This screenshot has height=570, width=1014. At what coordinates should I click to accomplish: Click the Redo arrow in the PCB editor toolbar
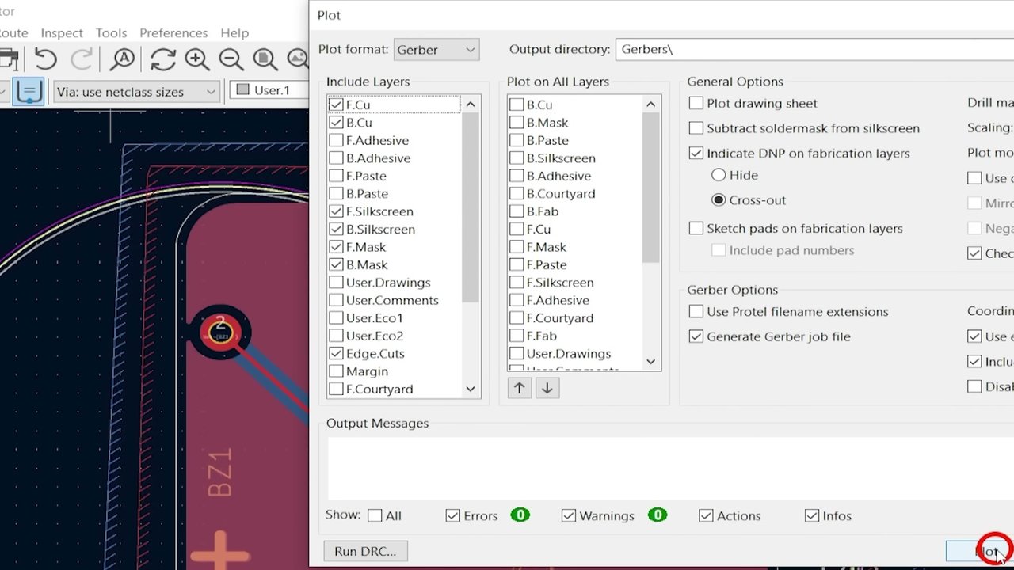click(x=82, y=59)
